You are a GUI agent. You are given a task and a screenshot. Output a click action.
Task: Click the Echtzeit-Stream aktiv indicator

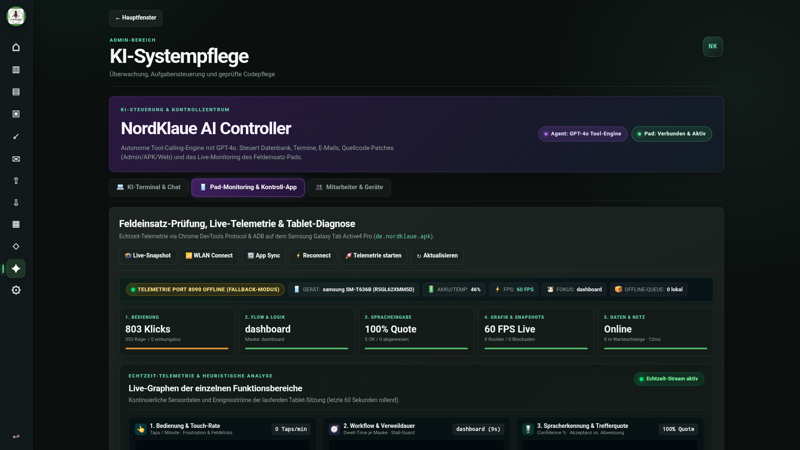pos(669,379)
